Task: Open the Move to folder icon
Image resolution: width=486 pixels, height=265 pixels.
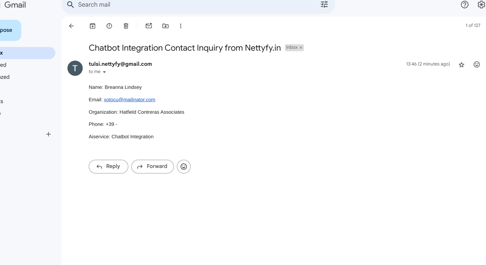Action: (165, 26)
